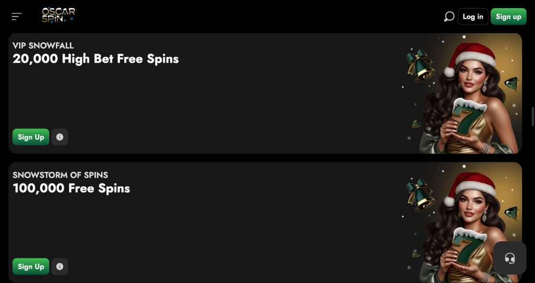Image resolution: width=535 pixels, height=283 pixels.
Task: Click the VIP SNOWFALL heading
Action: point(43,45)
